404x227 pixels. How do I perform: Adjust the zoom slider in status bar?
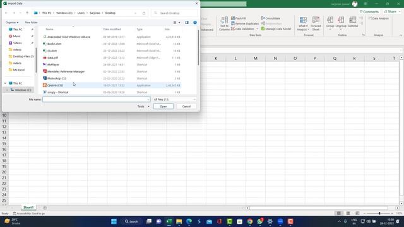click(x=379, y=213)
